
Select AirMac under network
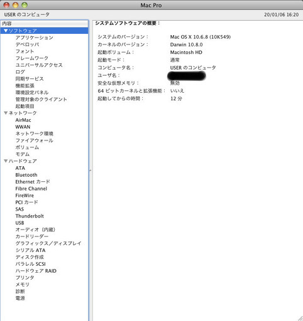click(23, 120)
